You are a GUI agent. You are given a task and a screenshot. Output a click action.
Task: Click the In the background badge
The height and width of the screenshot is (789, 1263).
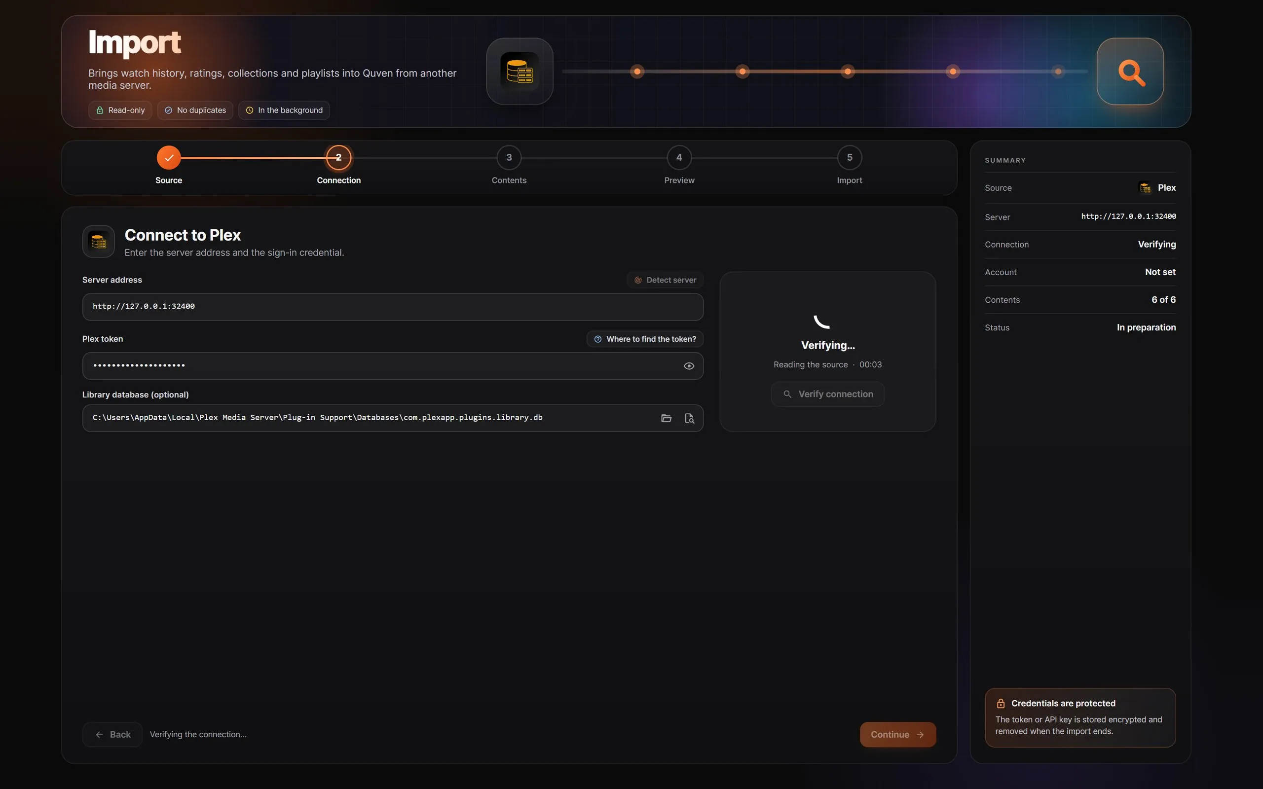click(x=284, y=110)
